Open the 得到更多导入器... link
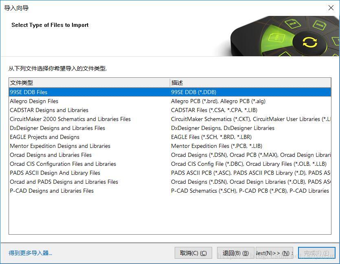The image size is (340, 264). point(31,253)
